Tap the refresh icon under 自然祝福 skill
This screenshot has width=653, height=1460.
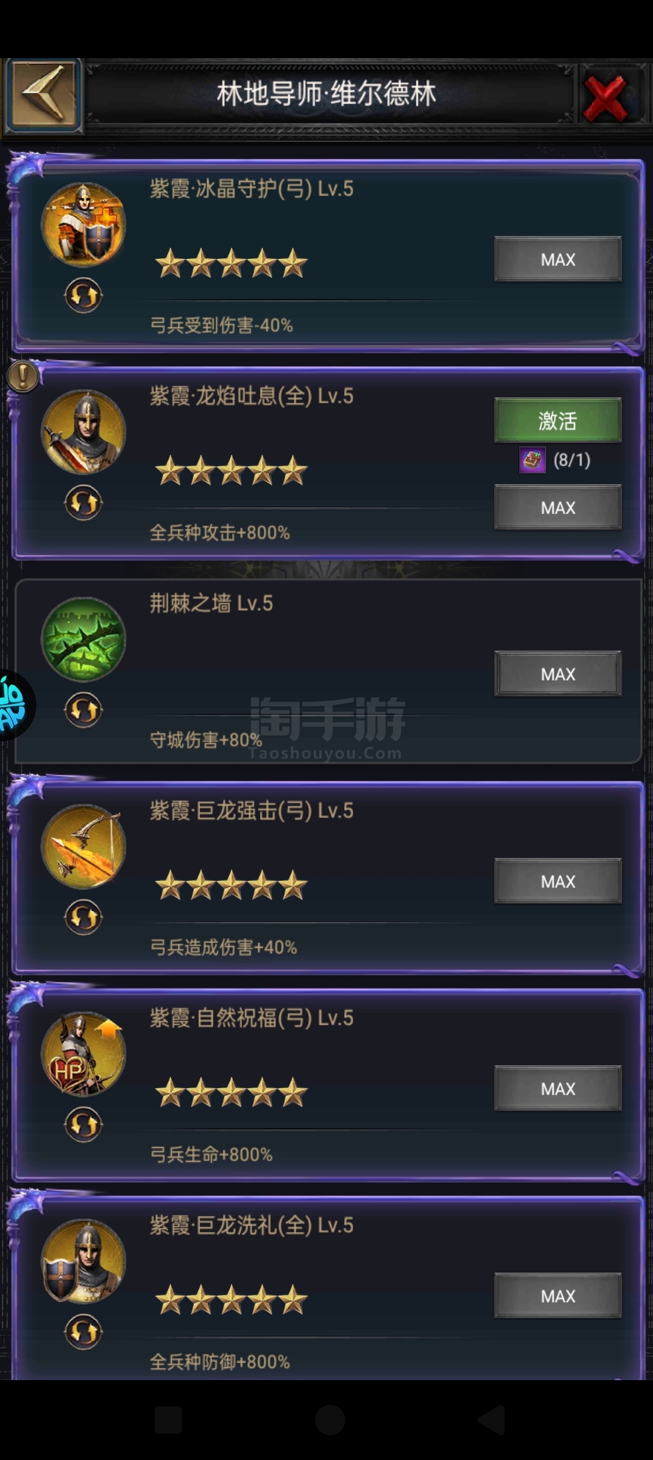coord(83,1125)
